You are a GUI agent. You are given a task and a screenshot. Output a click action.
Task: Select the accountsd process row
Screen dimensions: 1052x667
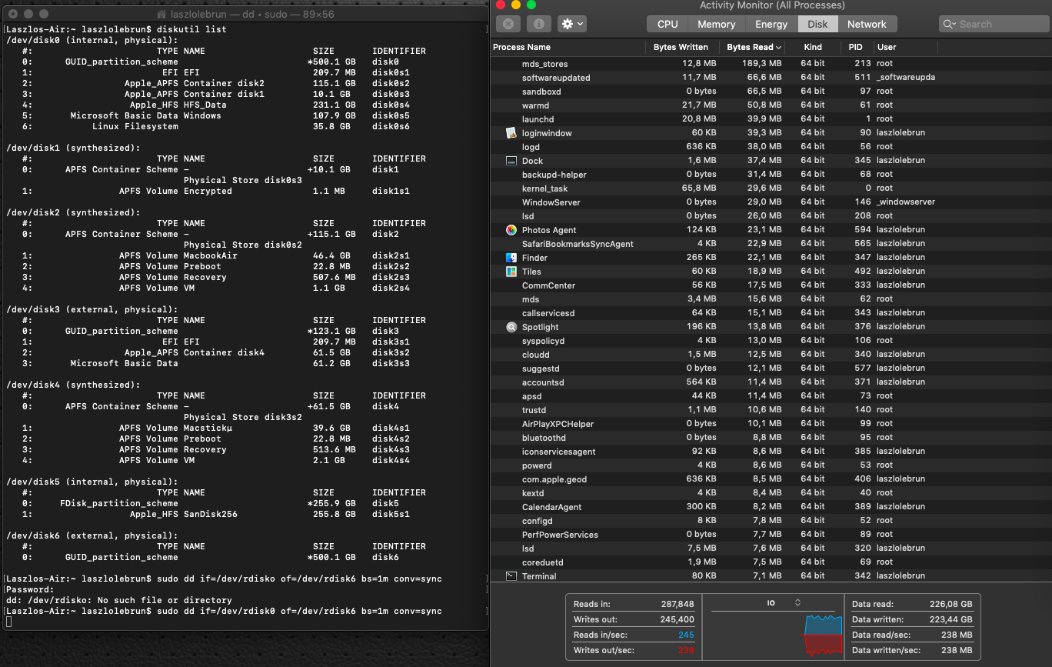click(771, 382)
